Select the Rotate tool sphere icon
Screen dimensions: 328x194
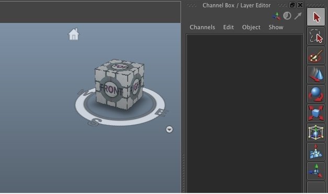316,94
